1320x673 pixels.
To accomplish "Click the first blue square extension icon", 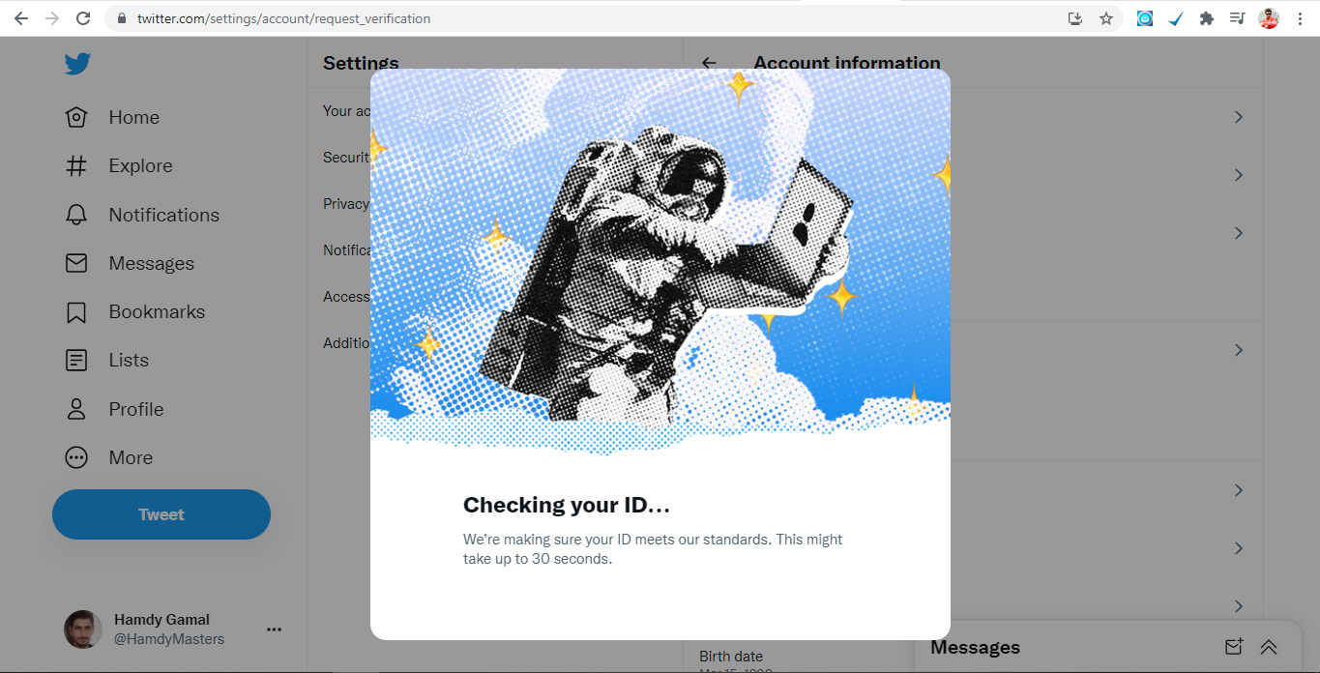I will (1145, 18).
